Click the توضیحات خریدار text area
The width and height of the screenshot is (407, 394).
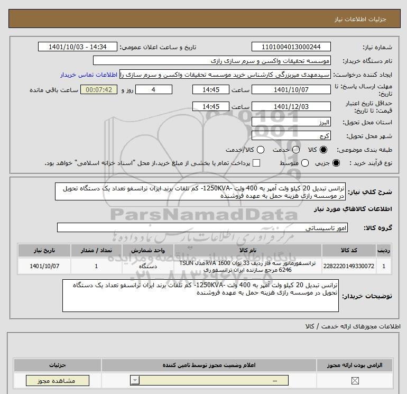(x=200, y=296)
